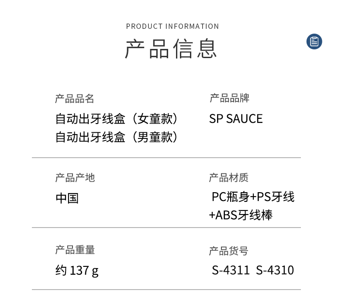Select the 产品品牌 label

coord(229,98)
